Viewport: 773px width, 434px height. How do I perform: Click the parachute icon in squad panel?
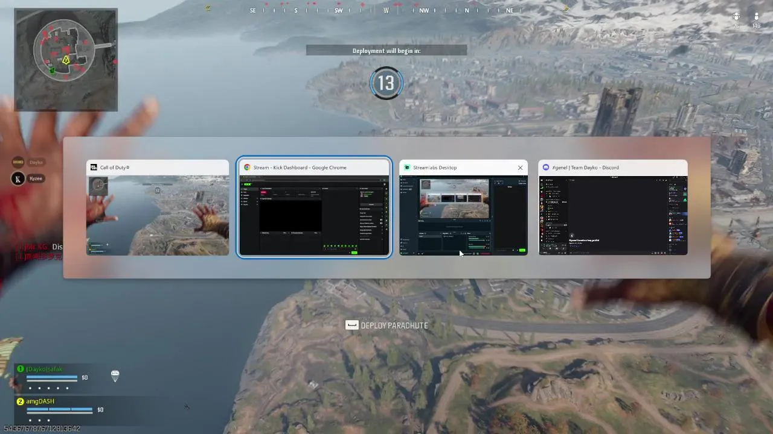(x=115, y=376)
